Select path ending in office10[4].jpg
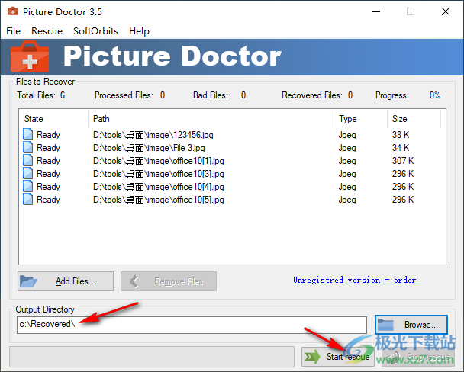The height and width of the screenshot is (372, 464). (158, 187)
